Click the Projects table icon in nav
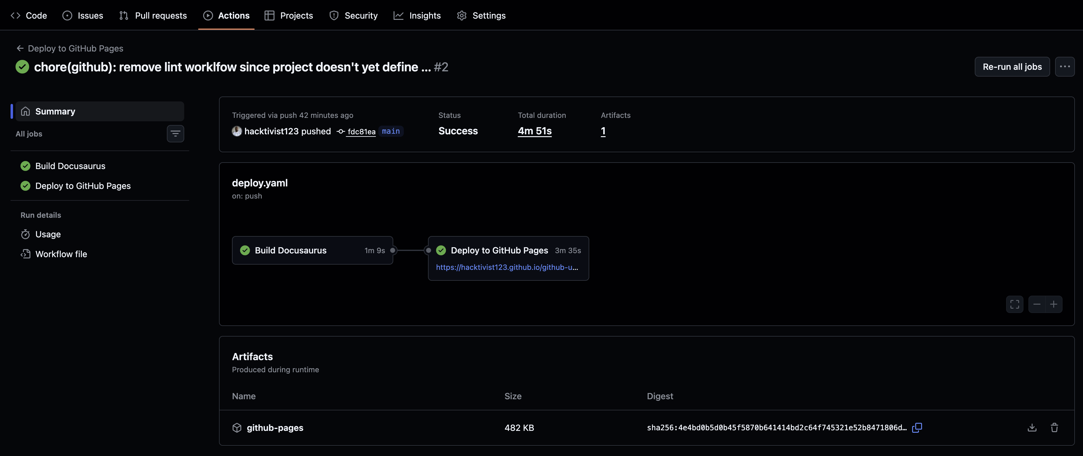The width and height of the screenshot is (1083, 456). pos(270,16)
